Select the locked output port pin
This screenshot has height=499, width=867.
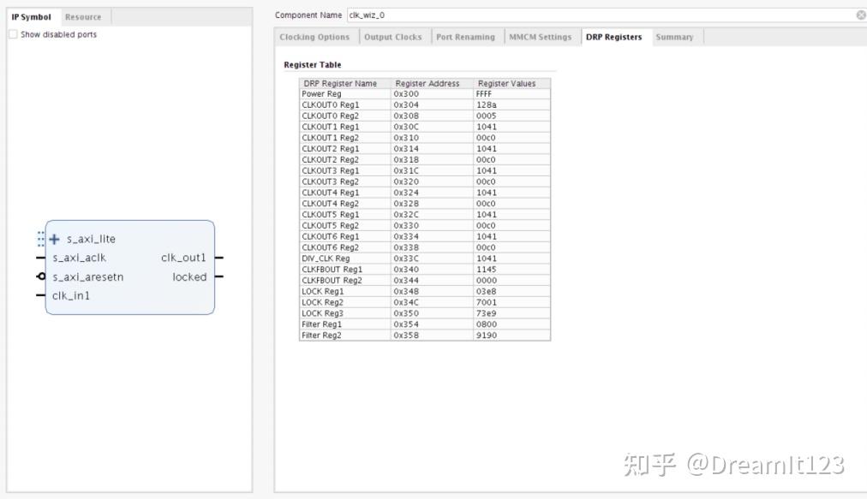tap(219, 276)
